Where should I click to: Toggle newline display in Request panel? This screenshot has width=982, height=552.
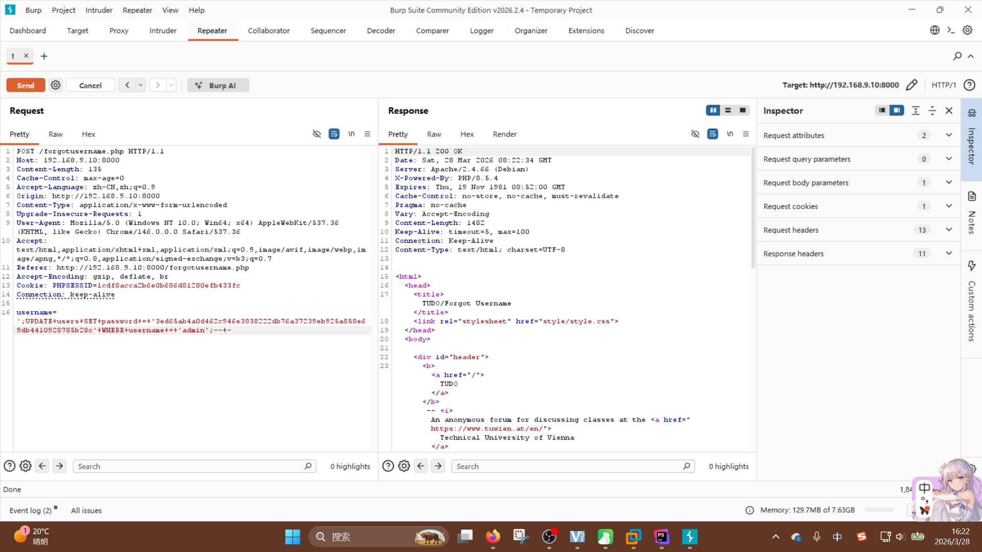(x=351, y=134)
